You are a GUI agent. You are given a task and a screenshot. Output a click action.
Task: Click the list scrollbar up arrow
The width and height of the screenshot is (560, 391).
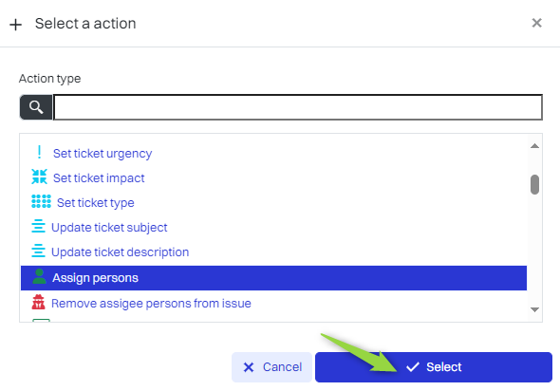pyautogui.click(x=534, y=146)
